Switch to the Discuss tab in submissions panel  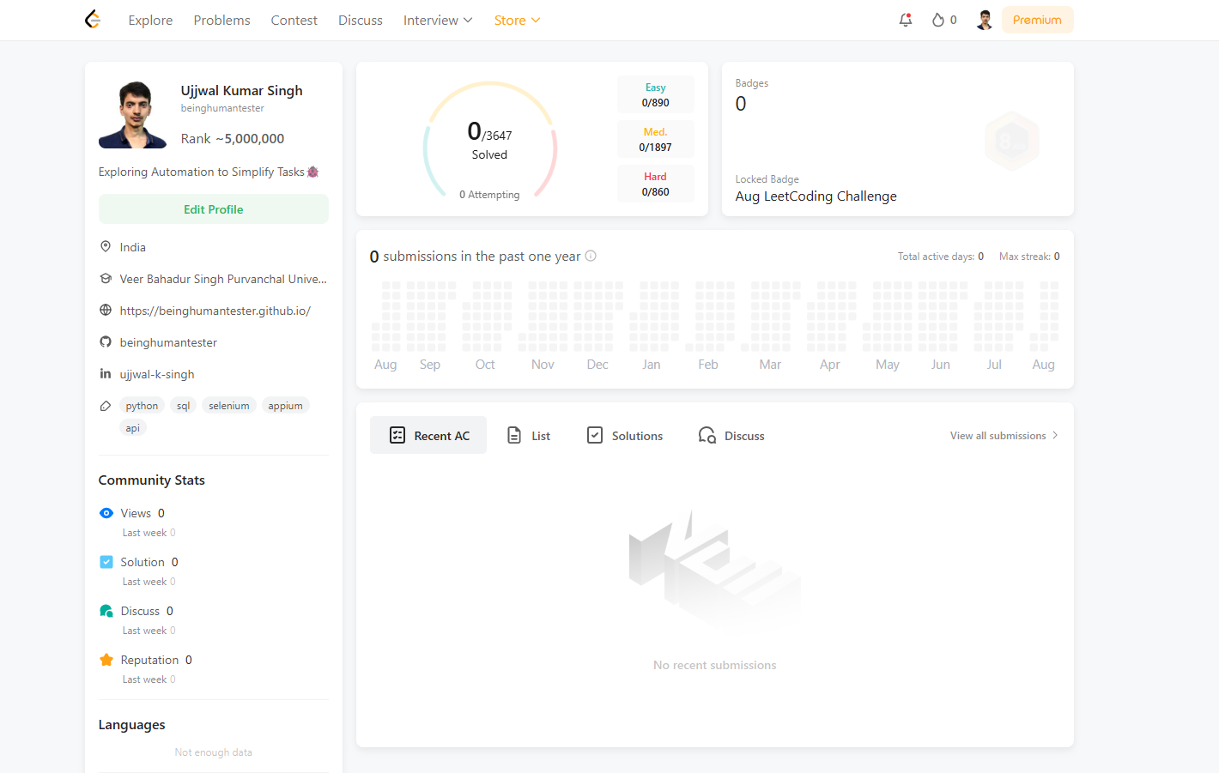point(731,435)
